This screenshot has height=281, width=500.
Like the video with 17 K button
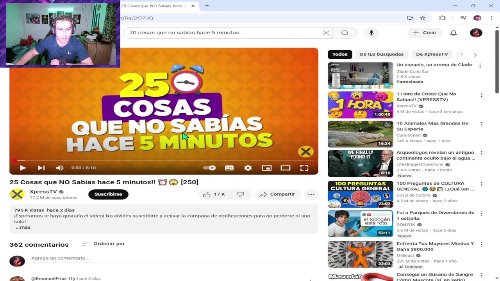[x=214, y=194]
